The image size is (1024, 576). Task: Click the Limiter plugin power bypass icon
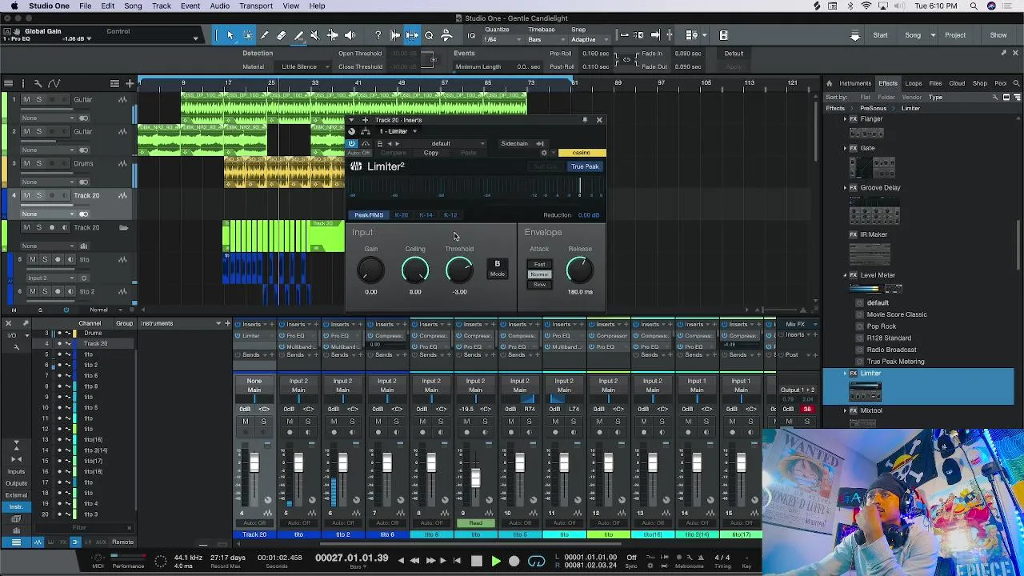[352, 144]
